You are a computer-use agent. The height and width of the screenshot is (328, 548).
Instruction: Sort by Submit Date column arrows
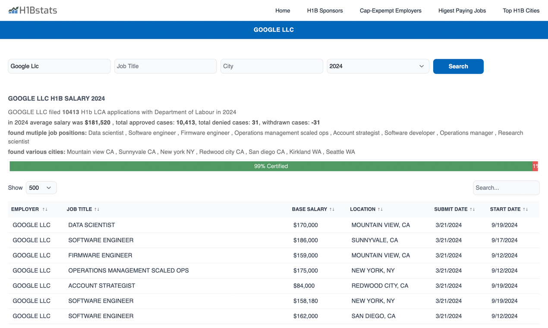pyautogui.click(x=472, y=209)
